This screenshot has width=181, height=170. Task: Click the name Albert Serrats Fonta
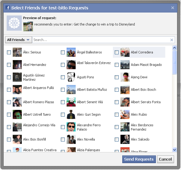tap(146, 102)
